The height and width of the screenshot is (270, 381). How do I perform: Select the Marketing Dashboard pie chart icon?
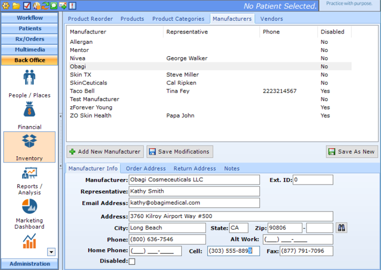tap(29, 207)
